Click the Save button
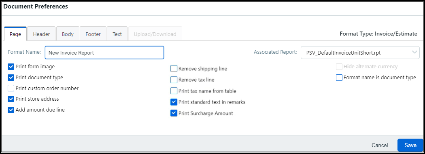This screenshot has height=154, width=425. point(410,146)
